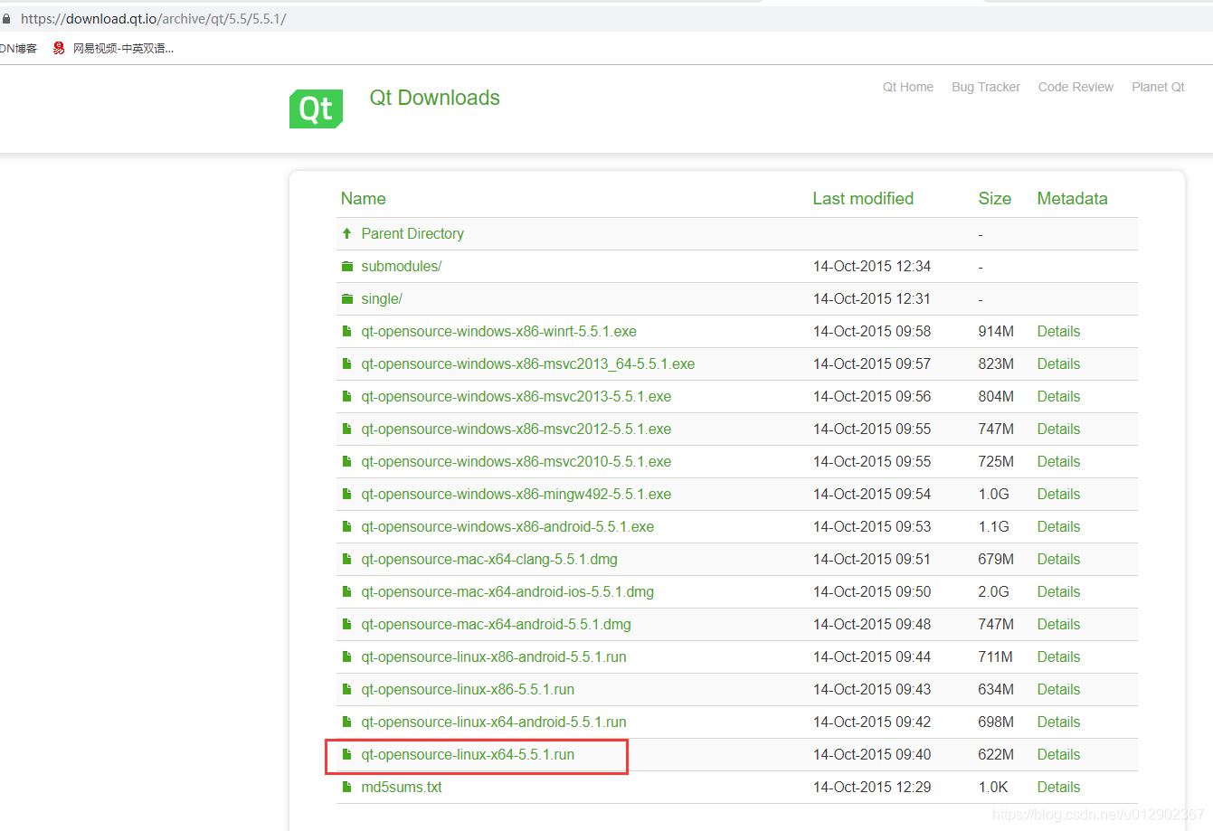The width and height of the screenshot is (1213, 831).
Task: Sort the listing by Last modified
Action: tap(862, 199)
